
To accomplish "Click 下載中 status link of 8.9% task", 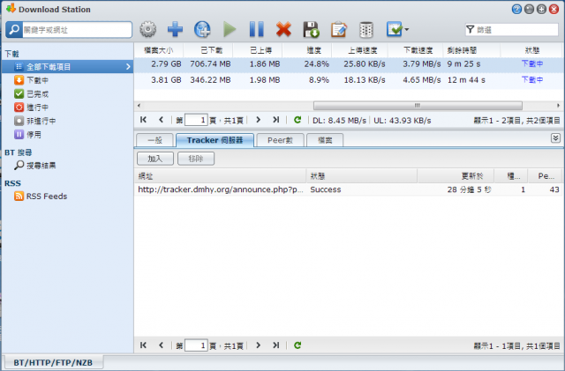I will click(532, 79).
